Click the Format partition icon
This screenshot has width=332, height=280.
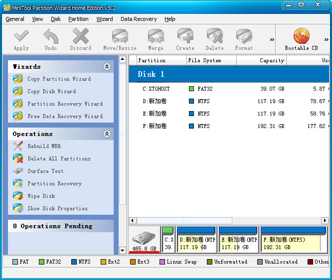244,37
